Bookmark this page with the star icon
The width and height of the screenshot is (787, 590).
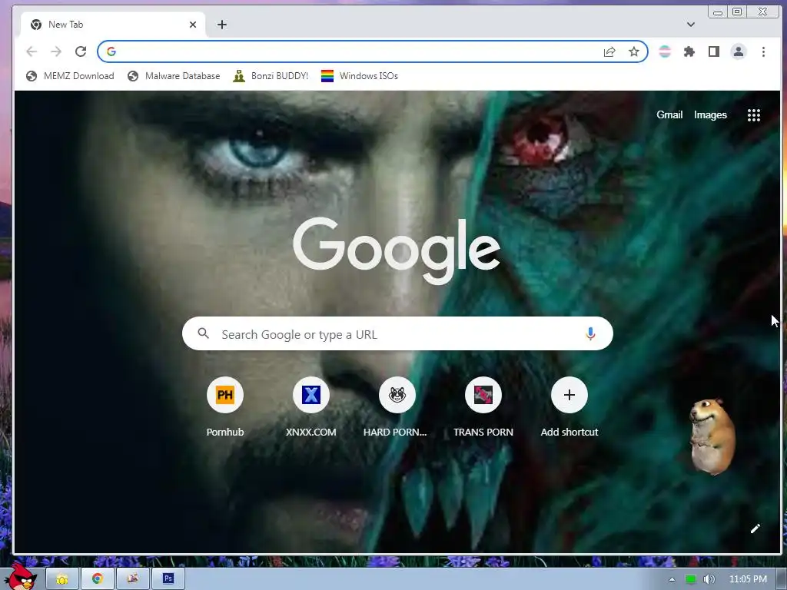pos(634,51)
